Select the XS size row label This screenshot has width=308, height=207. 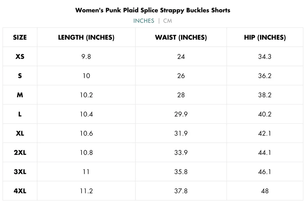tap(20, 57)
